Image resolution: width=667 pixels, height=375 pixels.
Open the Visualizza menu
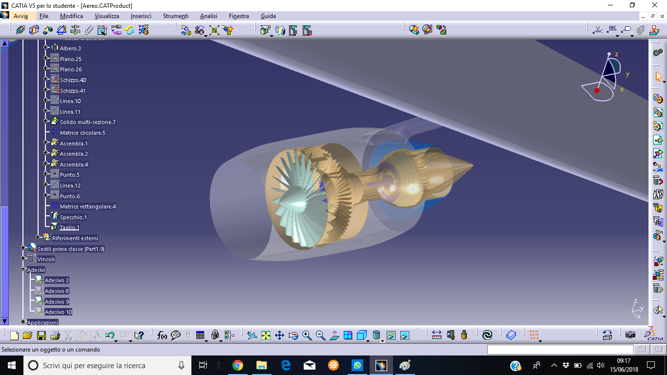107,16
